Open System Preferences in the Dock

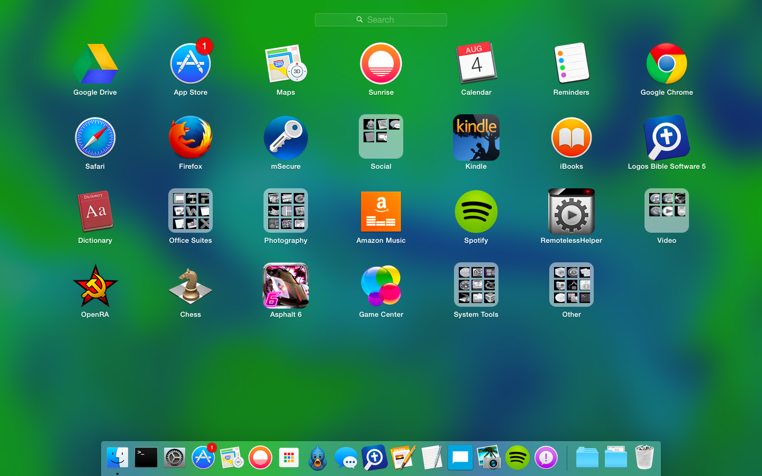click(175, 457)
